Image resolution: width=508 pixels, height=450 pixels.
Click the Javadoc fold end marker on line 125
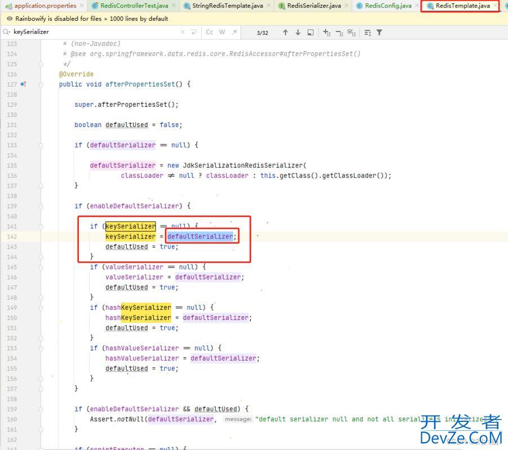41,64
